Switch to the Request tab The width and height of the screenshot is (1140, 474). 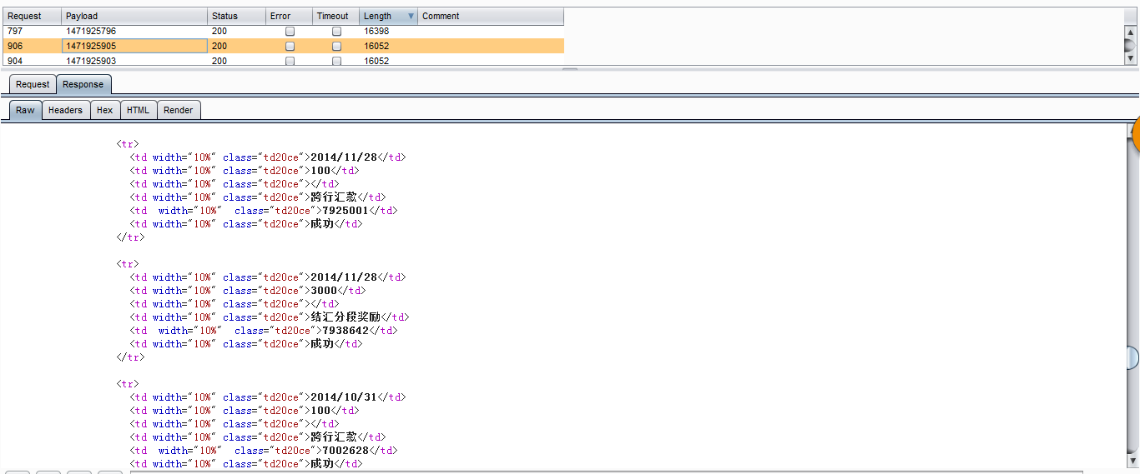point(33,84)
